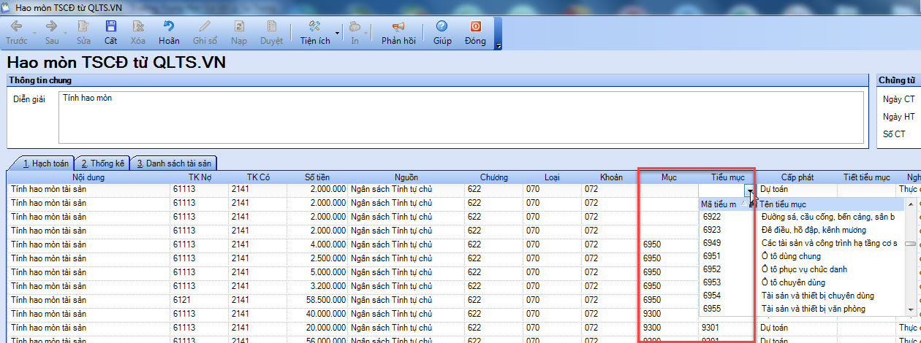
Task: Click the 2.500.000 amount cell
Action: tap(318, 258)
